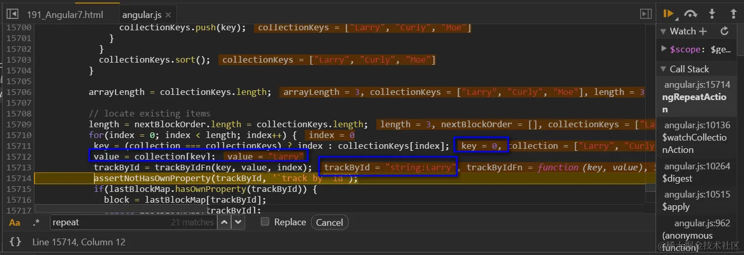Viewport: 744px width, 255px height.
Task: Collapse the Watch section
Action: point(664,31)
